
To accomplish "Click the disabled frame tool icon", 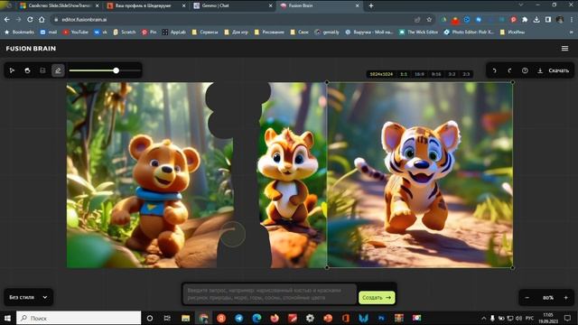I will pyautogui.click(x=42, y=70).
